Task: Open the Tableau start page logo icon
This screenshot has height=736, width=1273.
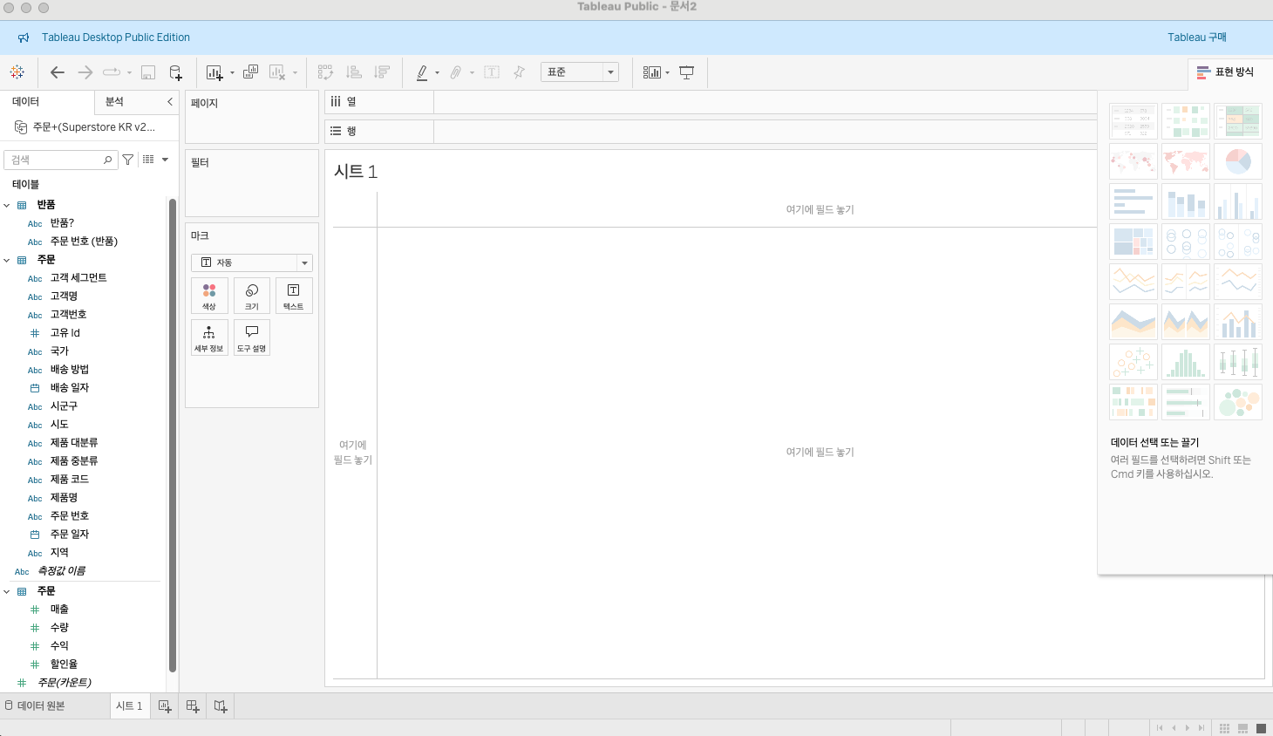Action: tap(17, 72)
